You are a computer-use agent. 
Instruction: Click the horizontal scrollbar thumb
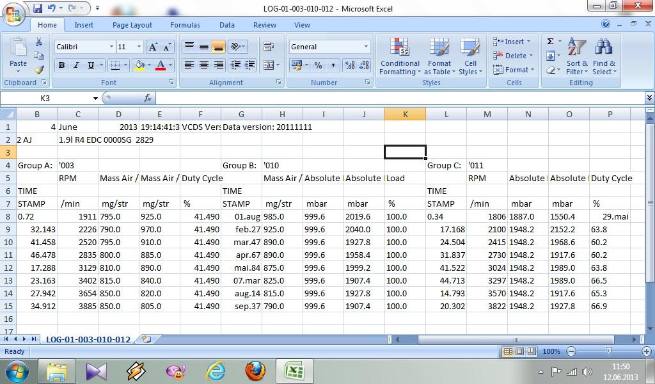pos(516,339)
